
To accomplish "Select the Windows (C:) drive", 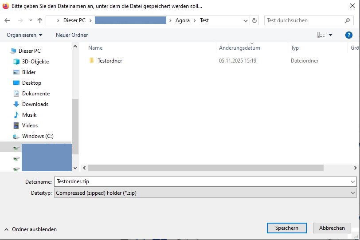I will coord(38,136).
